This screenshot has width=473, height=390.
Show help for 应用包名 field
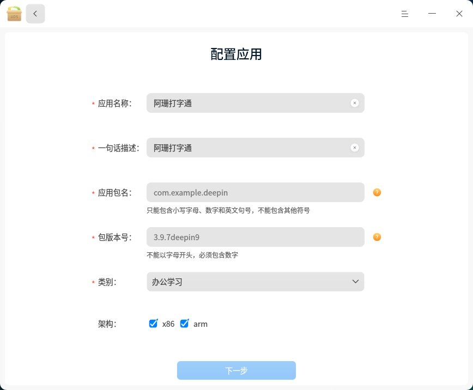tap(377, 192)
